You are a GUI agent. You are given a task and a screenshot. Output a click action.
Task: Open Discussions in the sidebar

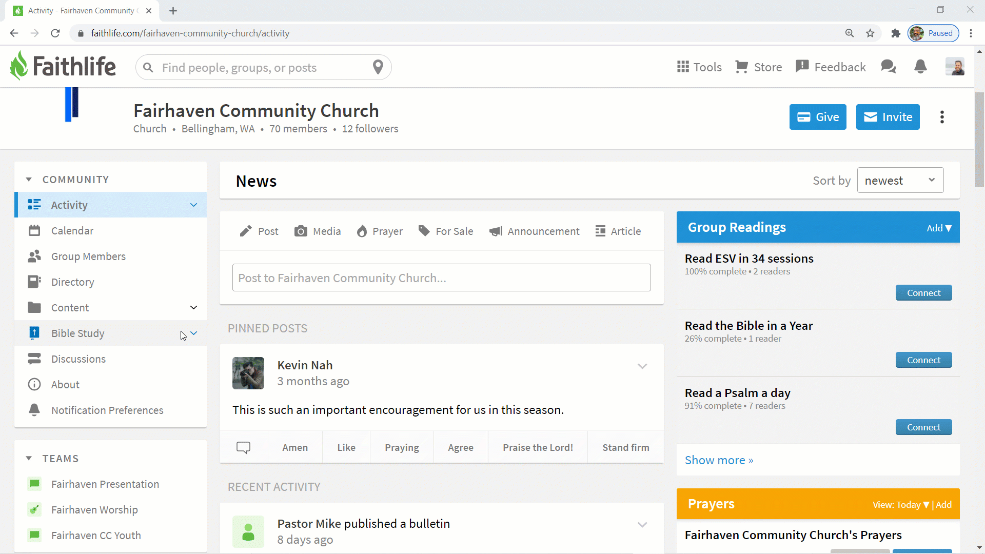pos(110,359)
